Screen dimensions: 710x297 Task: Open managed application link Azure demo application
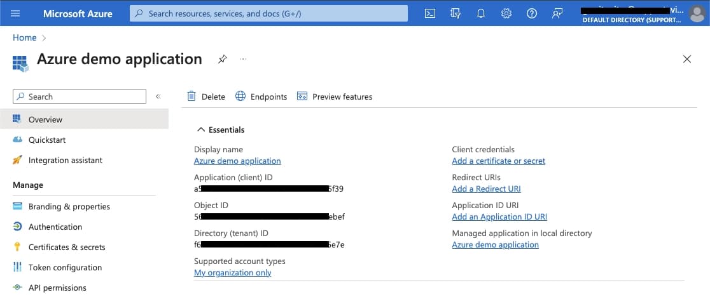pyautogui.click(x=496, y=244)
